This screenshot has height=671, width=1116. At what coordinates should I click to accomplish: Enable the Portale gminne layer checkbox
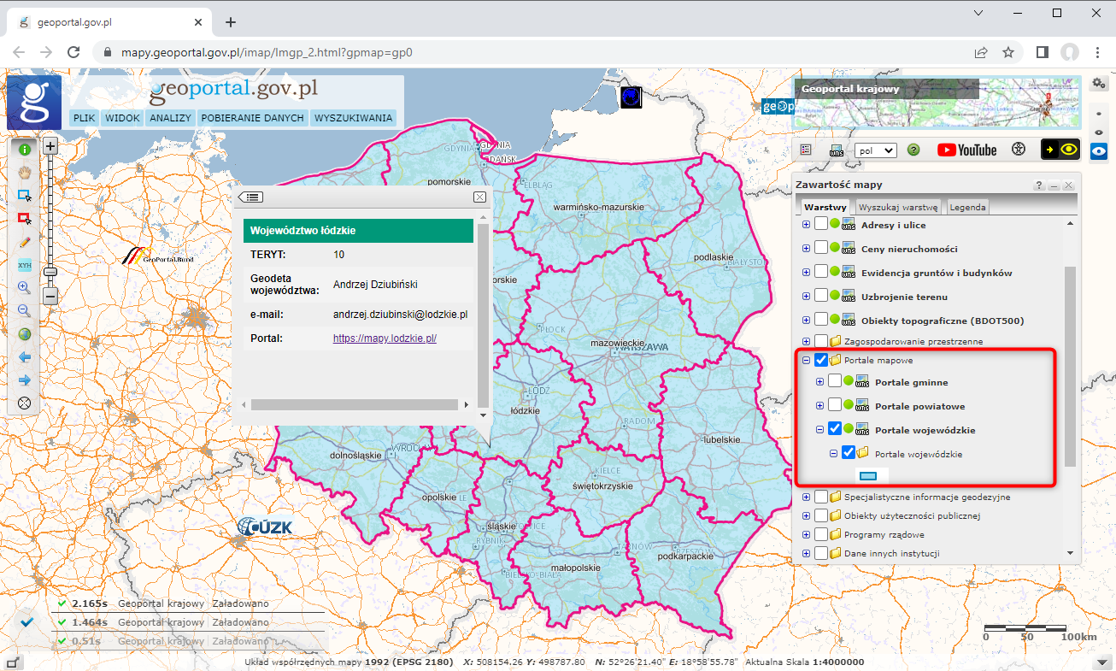pyautogui.click(x=835, y=382)
